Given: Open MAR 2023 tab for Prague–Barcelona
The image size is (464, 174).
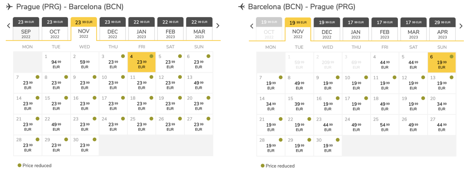Looking at the screenshot, I should coord(199,29).
